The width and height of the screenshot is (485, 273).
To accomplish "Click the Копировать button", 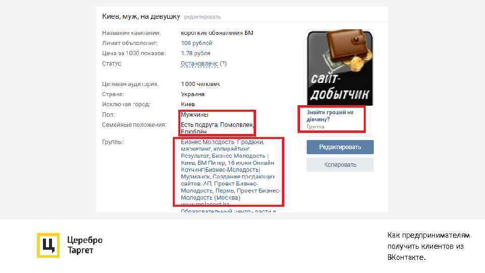I will (340, 165).
